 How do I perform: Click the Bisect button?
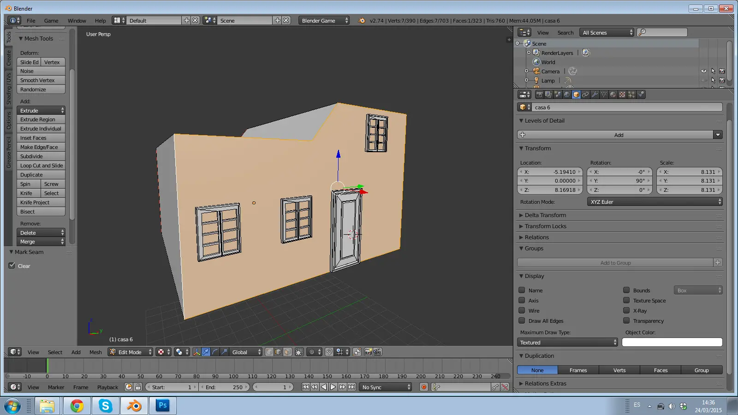pos(41,212)
